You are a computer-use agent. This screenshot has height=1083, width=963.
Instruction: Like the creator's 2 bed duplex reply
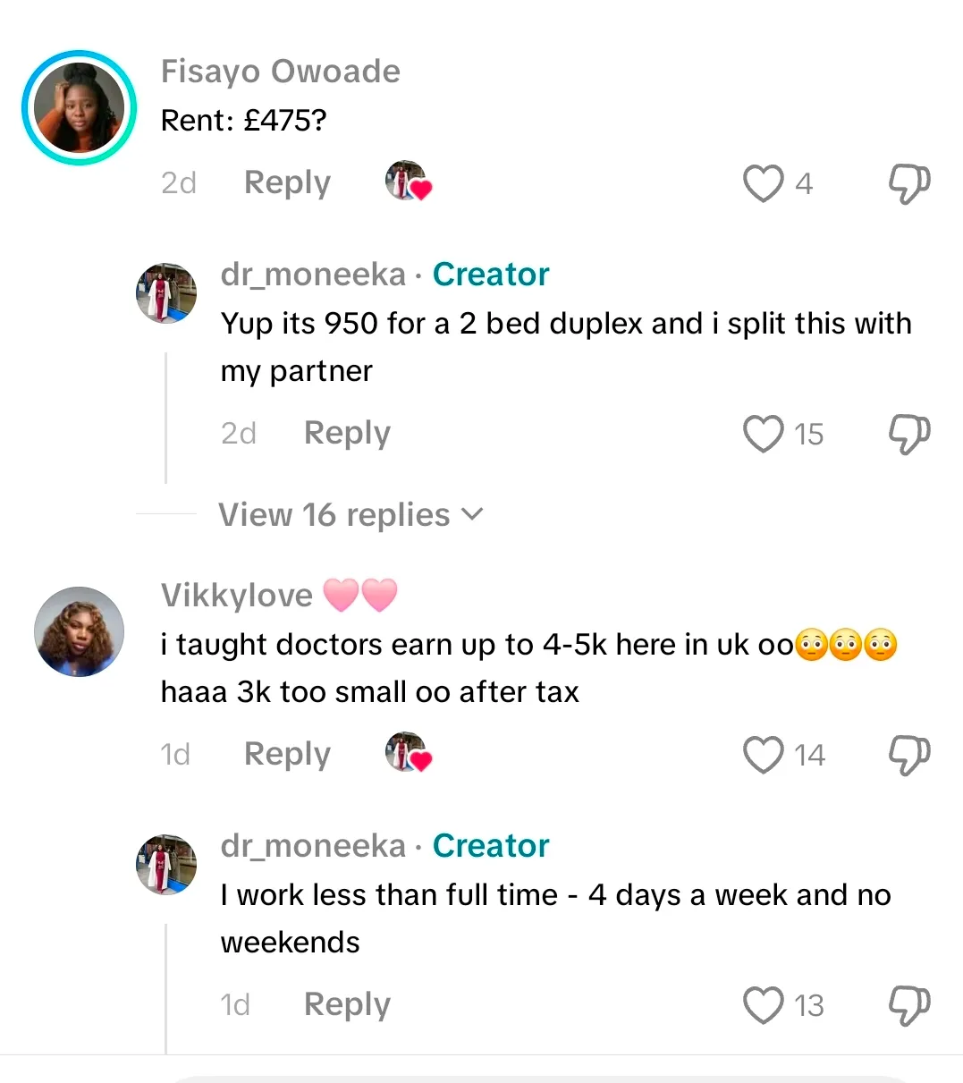[763, 434]
